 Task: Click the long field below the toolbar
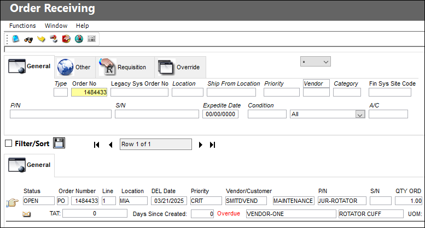pos(214,50)
